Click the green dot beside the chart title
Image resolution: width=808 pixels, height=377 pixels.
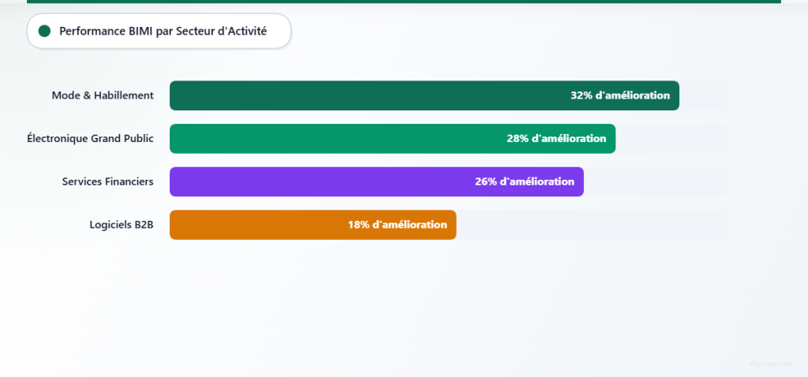pos(44,31)
